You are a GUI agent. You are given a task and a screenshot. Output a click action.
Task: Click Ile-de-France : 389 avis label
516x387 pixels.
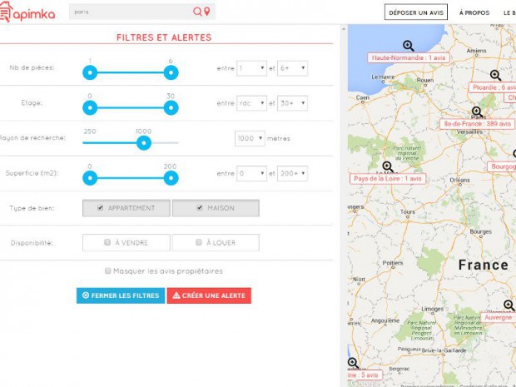tap(478, 124)
